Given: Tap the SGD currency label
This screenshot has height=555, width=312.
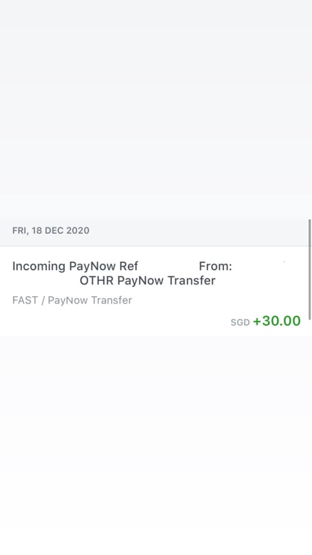Looking at the screenshot, I should click(x=240, y=323).
